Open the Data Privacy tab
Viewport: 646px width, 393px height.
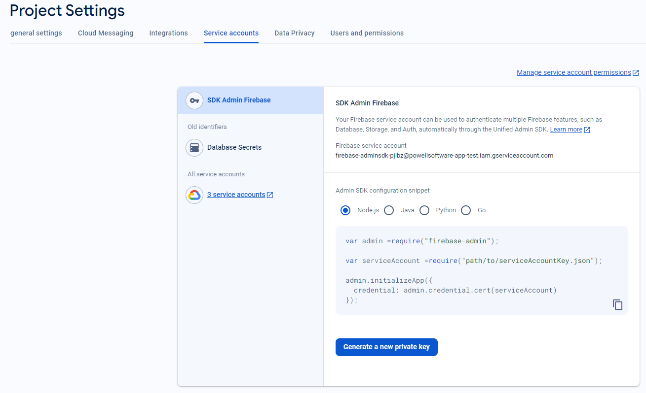tap(295, 33)
